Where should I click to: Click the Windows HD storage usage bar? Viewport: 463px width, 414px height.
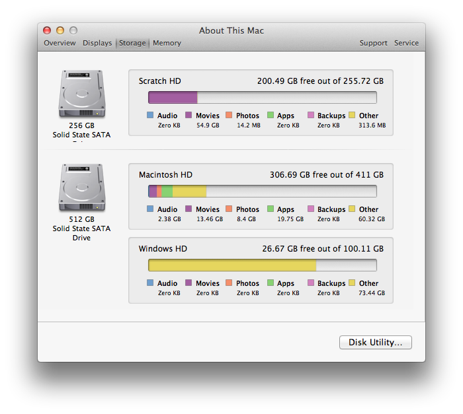pos(263,265)
